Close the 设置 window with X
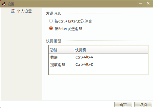This screenshot has height=108, width=153. 148,3
